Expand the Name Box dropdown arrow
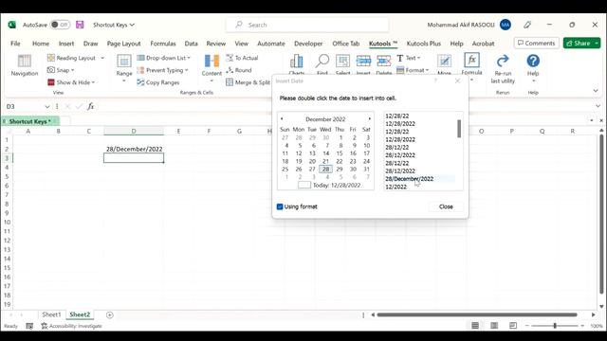The height and width of the screenshot is (341, 607). pos(46,106)
